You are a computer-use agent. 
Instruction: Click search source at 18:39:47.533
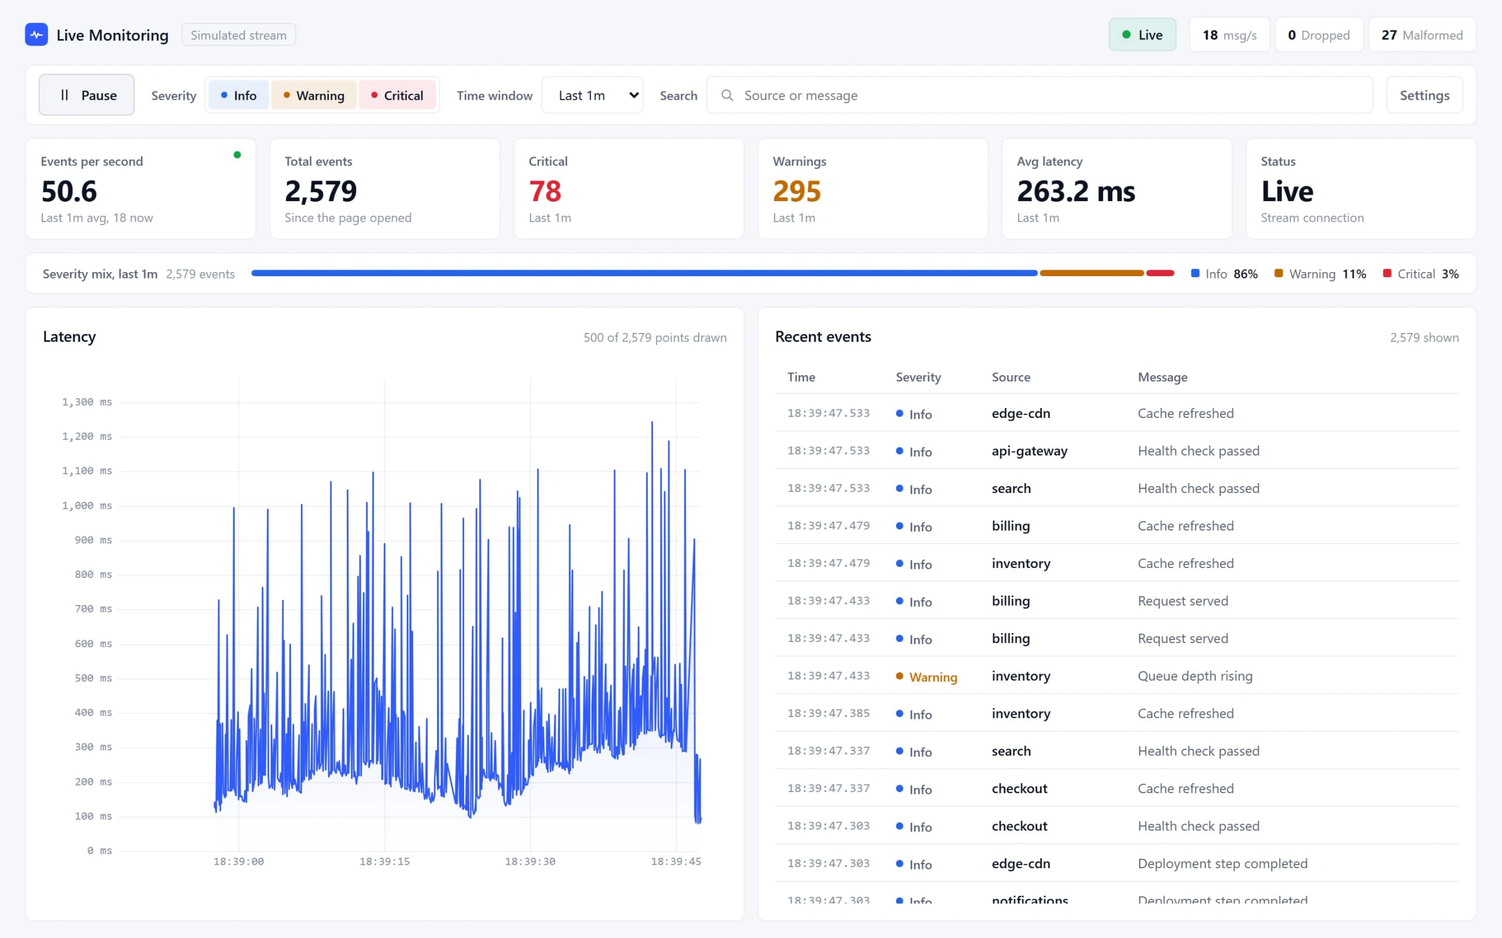point(1010,488)
